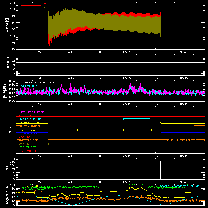Click the second BAD_PACKETS spike near 05:50
The width and height of the screenshot is (208, 208).
pos(194,151)
